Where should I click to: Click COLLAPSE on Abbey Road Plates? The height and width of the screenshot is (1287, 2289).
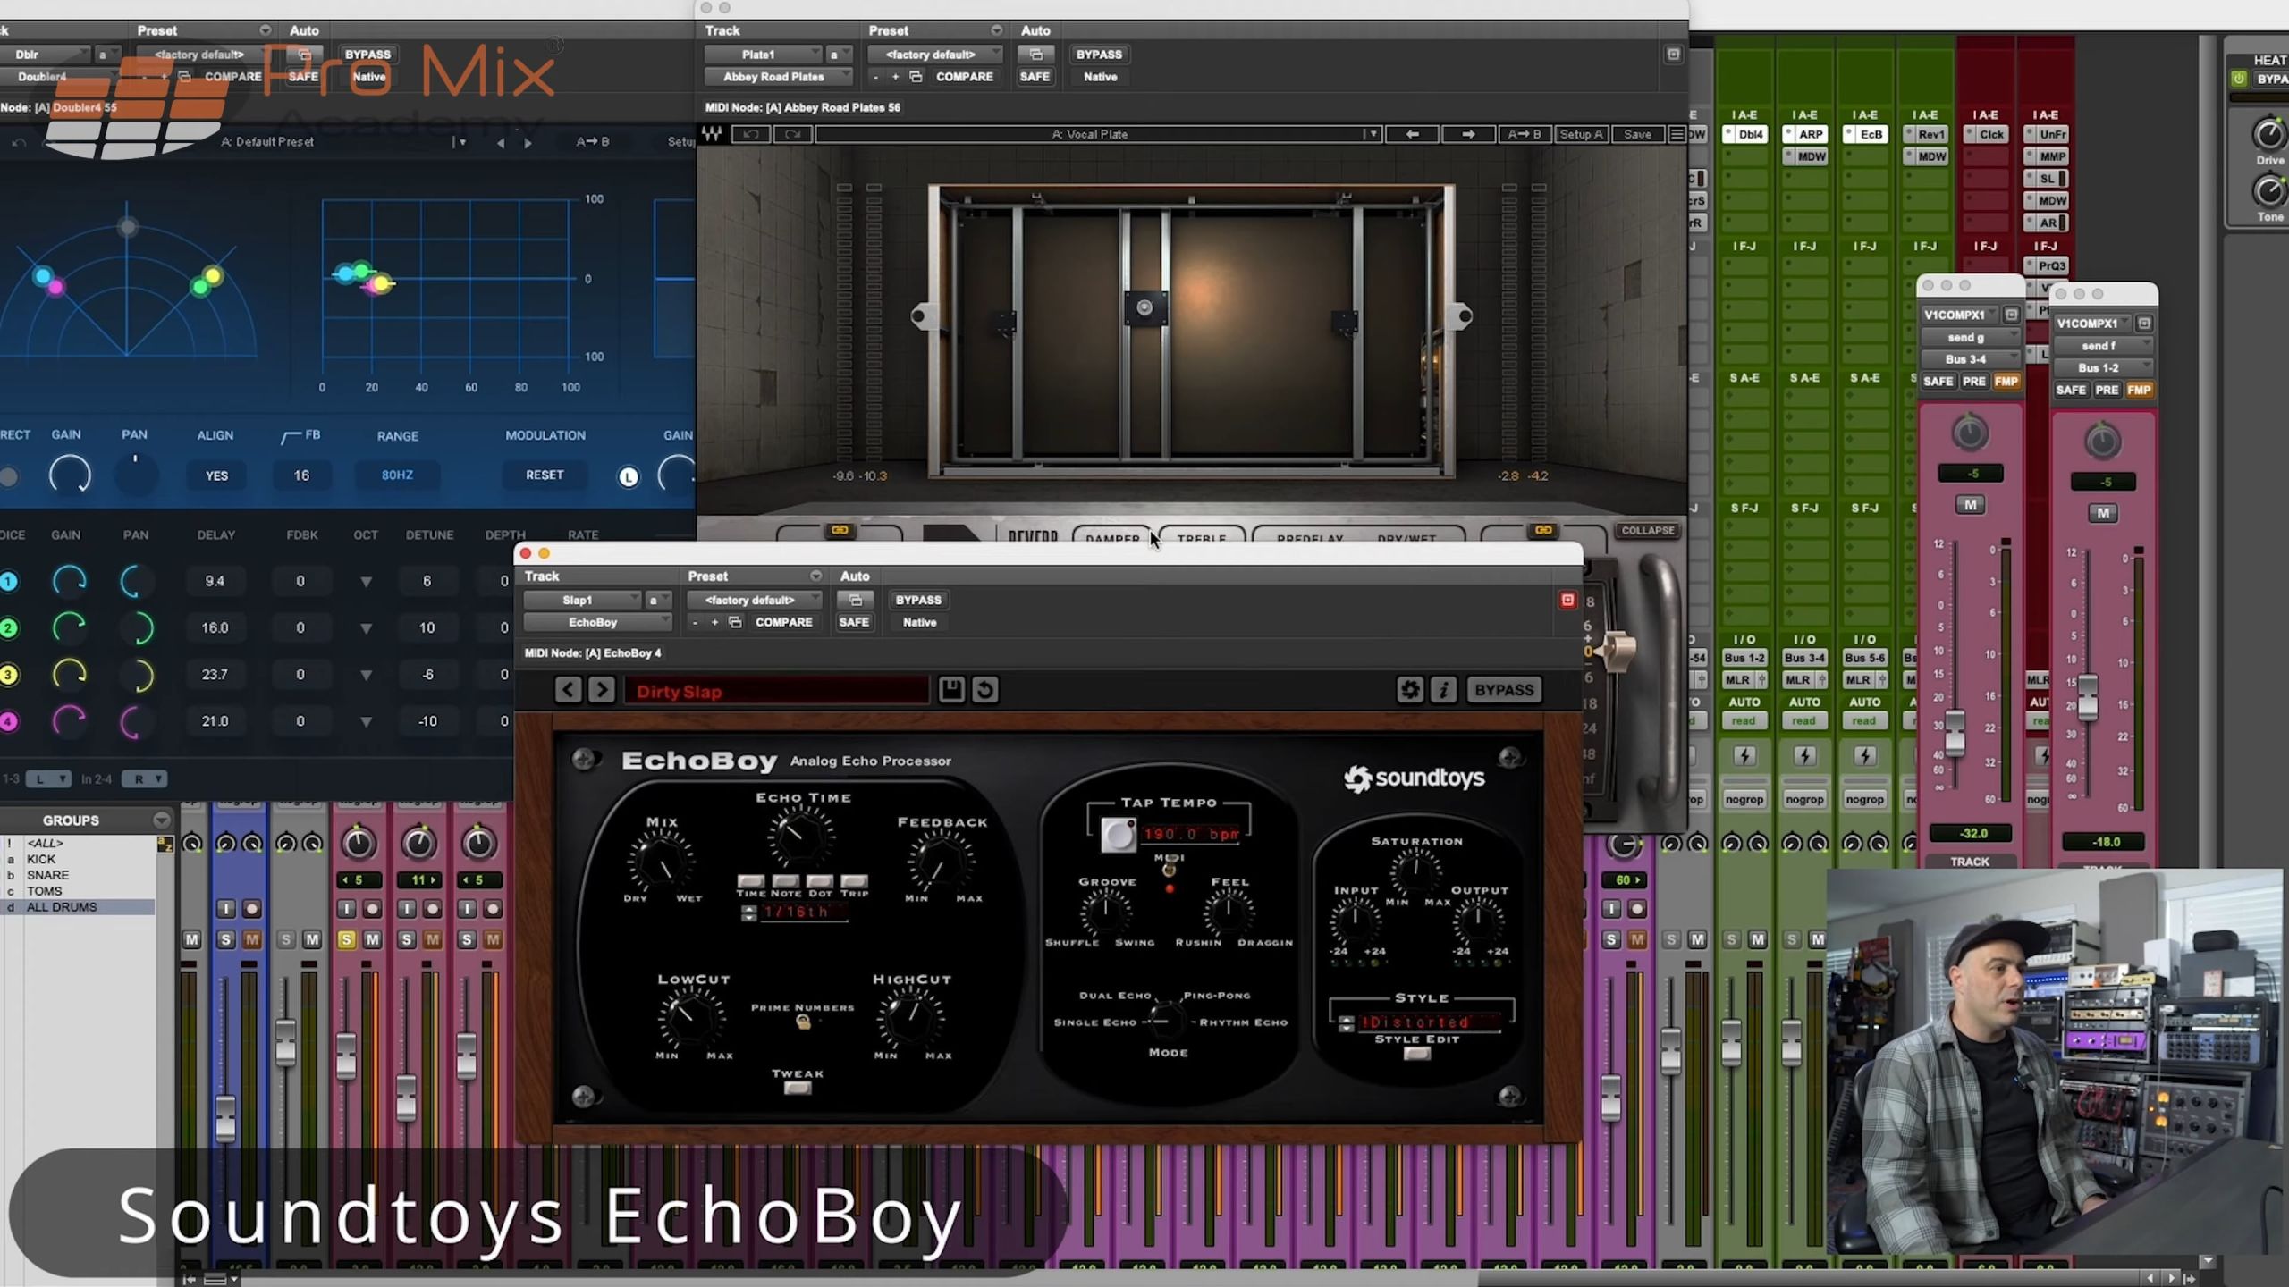point(1647,530)
